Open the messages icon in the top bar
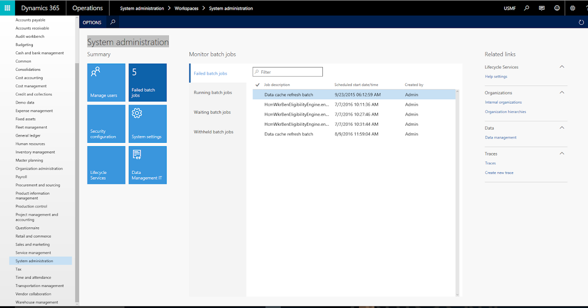Screen dimensions: 588x308 coord(541,8)
